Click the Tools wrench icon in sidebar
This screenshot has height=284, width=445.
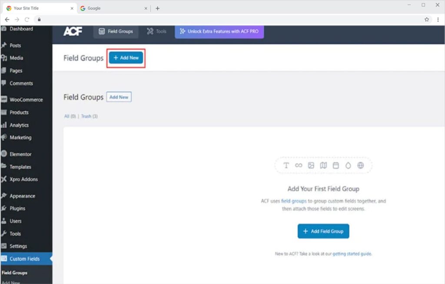tap(3, 234)
